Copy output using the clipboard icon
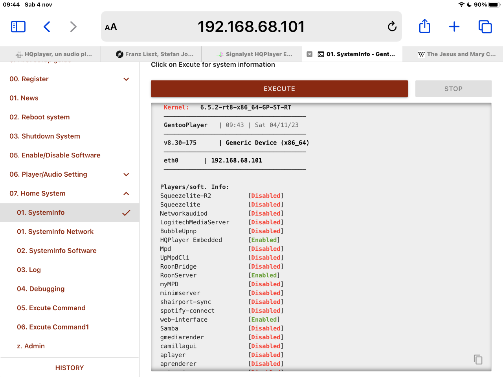Screen dimensions: 503x377 (x=478, y=359)
